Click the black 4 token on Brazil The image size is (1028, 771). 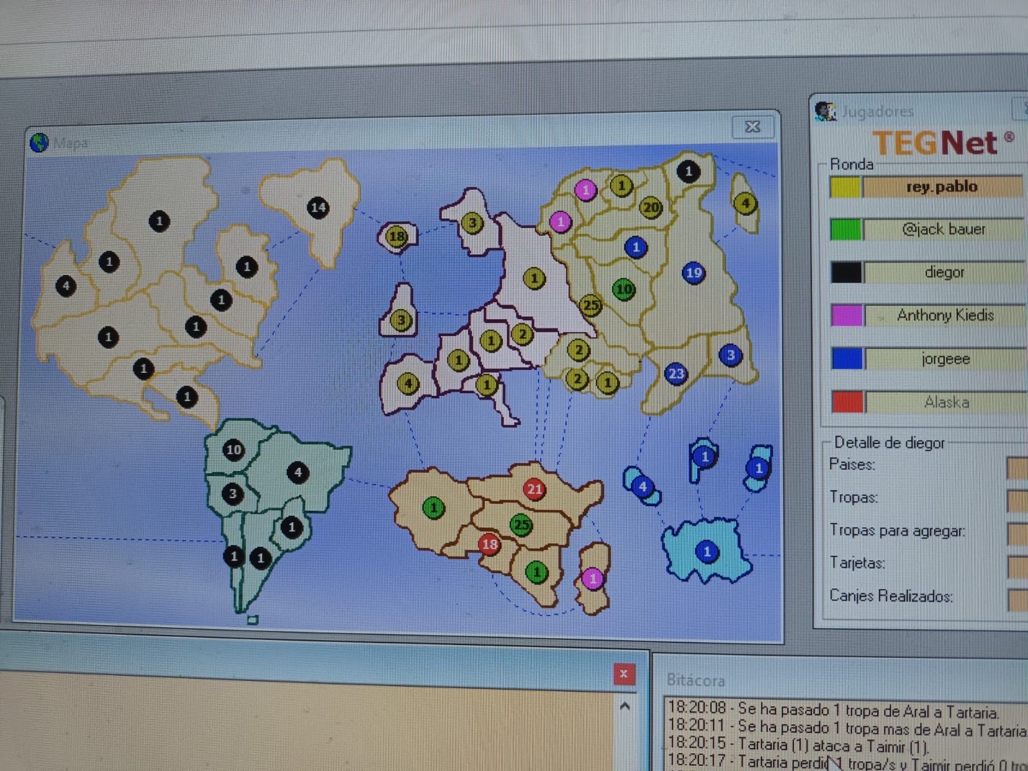tap(297, 472)
